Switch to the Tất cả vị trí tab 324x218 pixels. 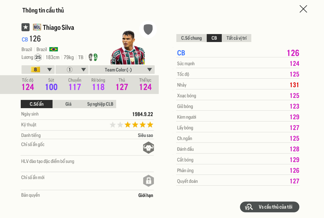point(237,38)
